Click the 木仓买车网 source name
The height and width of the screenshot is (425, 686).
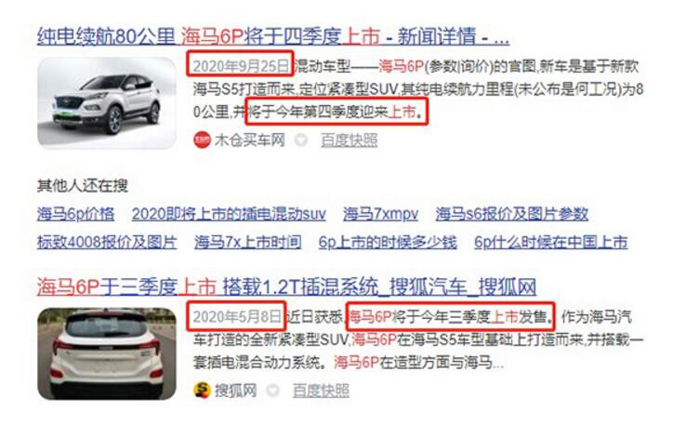250,140
